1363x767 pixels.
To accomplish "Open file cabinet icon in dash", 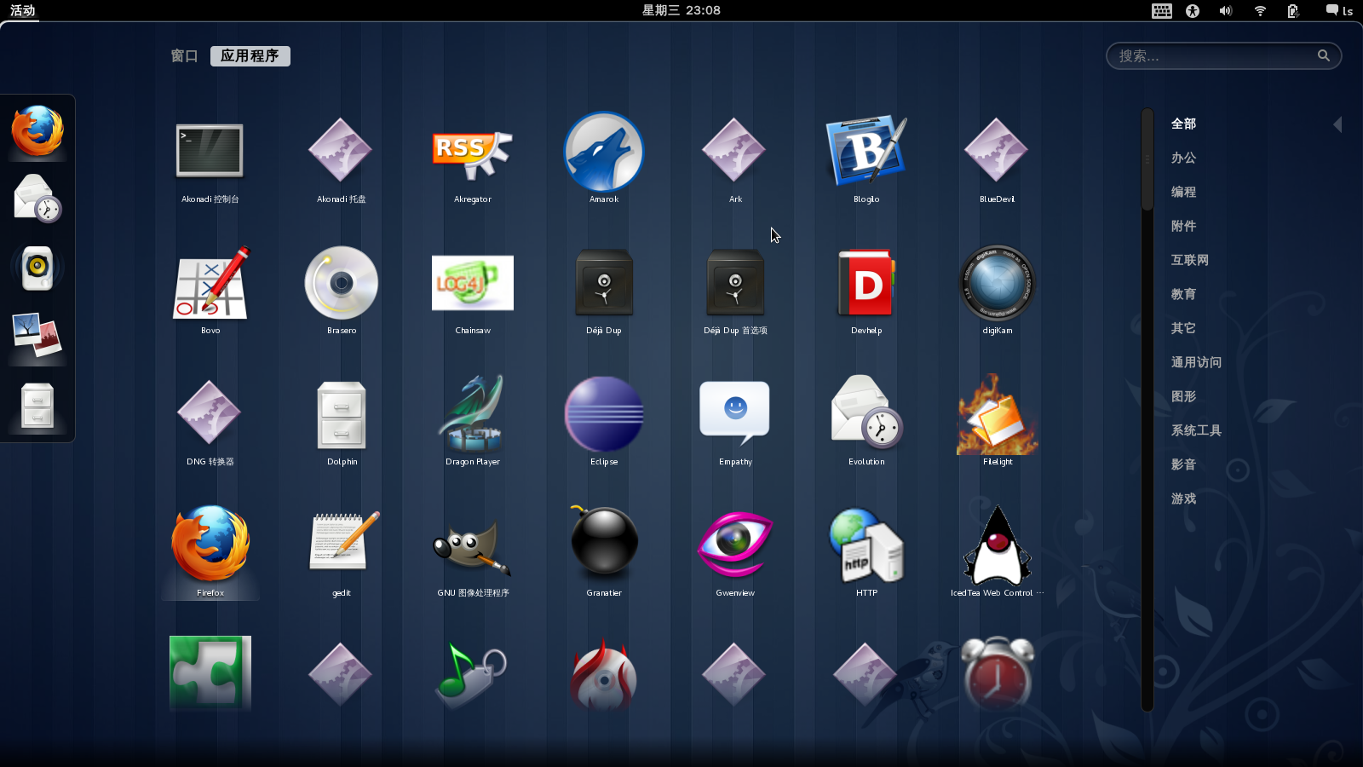I will coord(37,406).
